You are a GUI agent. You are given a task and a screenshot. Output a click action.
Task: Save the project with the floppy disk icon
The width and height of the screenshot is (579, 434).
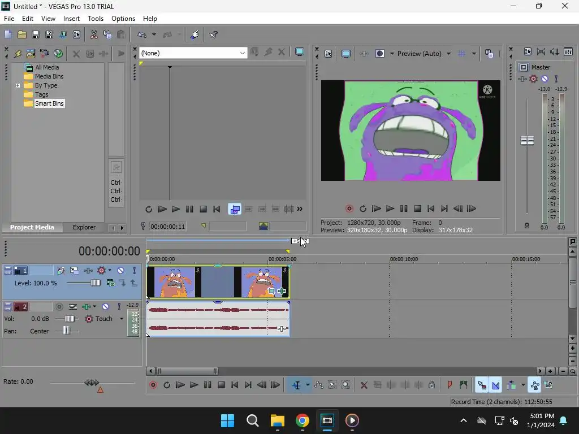click(36, 34)
